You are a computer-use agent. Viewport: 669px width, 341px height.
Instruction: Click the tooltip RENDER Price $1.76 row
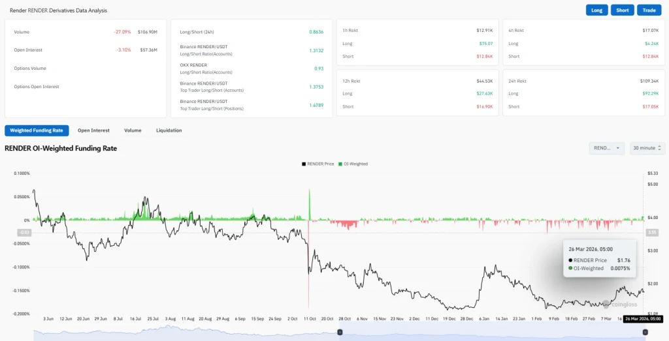tap(600, 260)
